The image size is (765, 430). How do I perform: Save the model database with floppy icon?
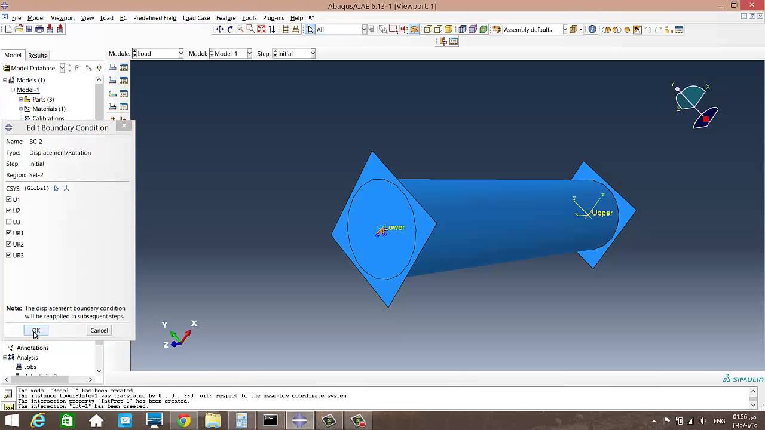[29, 29]
